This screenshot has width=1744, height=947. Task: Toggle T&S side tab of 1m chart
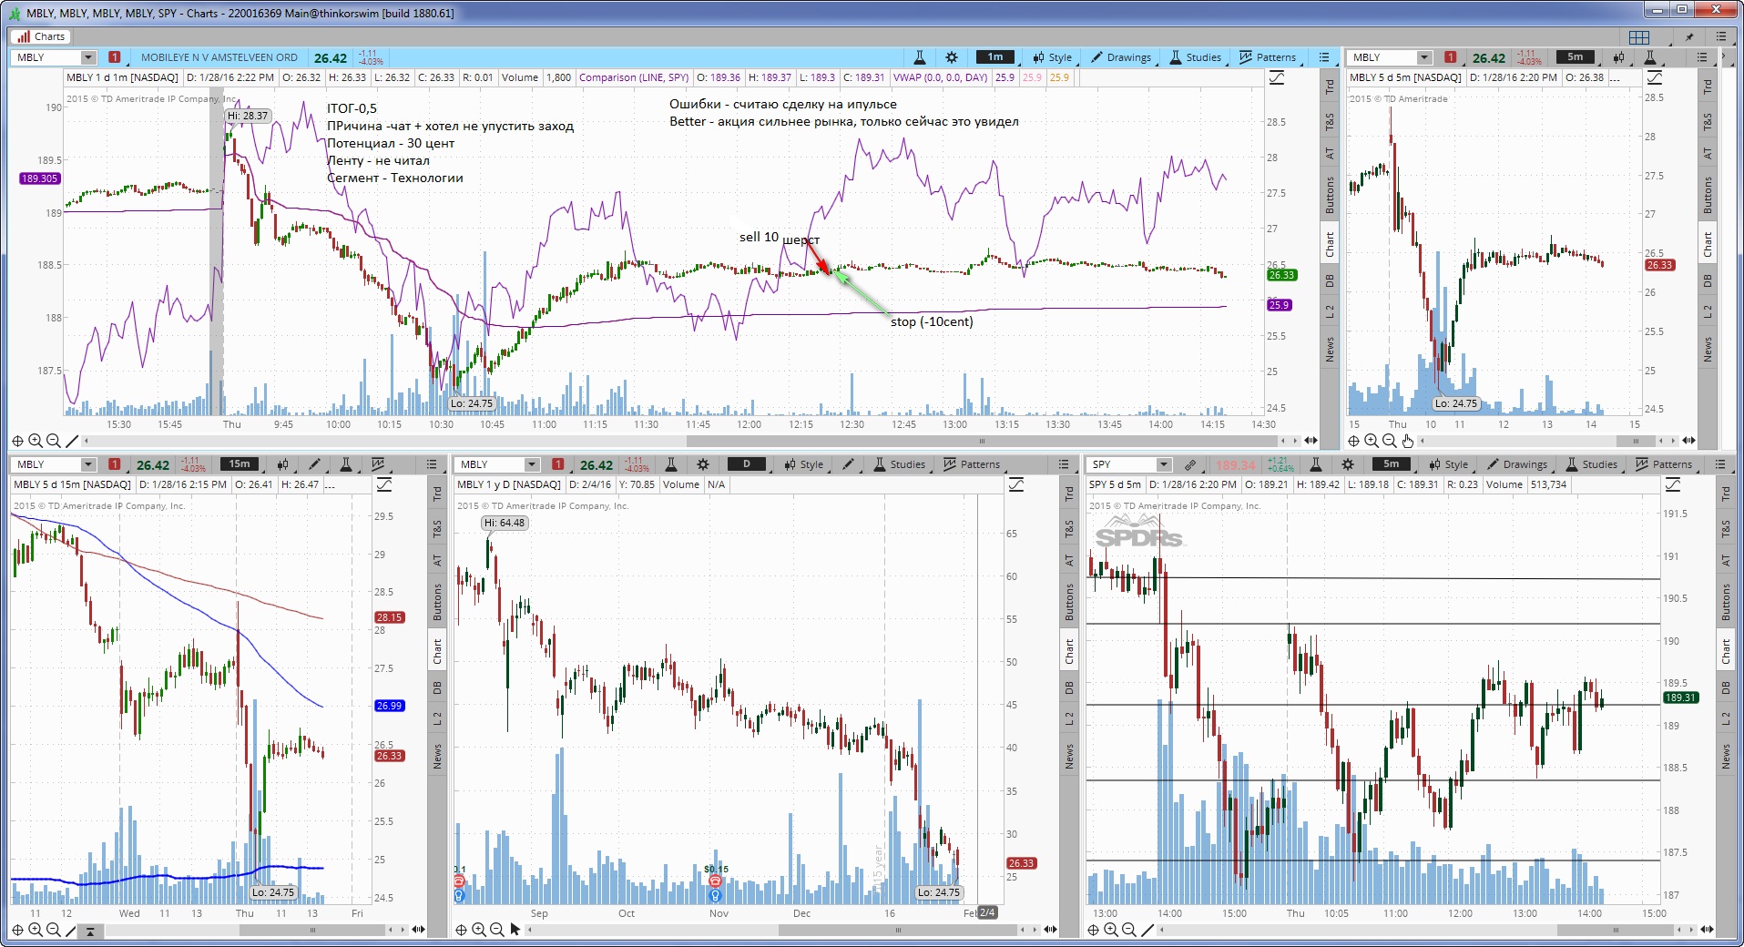[1330, 121]
